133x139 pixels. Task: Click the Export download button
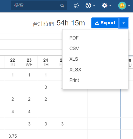[x=105, y=23]
